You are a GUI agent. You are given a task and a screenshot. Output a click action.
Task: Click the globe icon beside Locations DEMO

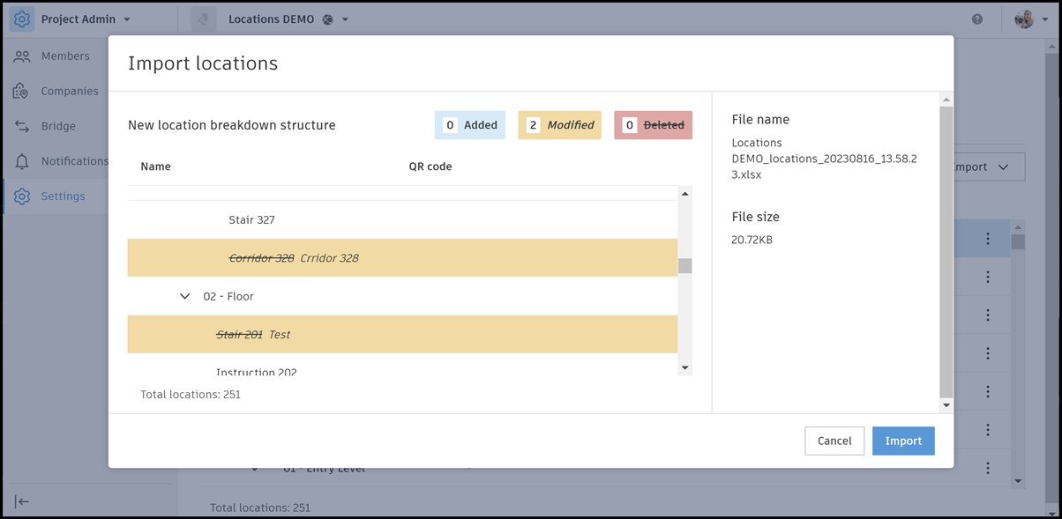[x=328, y=19]
